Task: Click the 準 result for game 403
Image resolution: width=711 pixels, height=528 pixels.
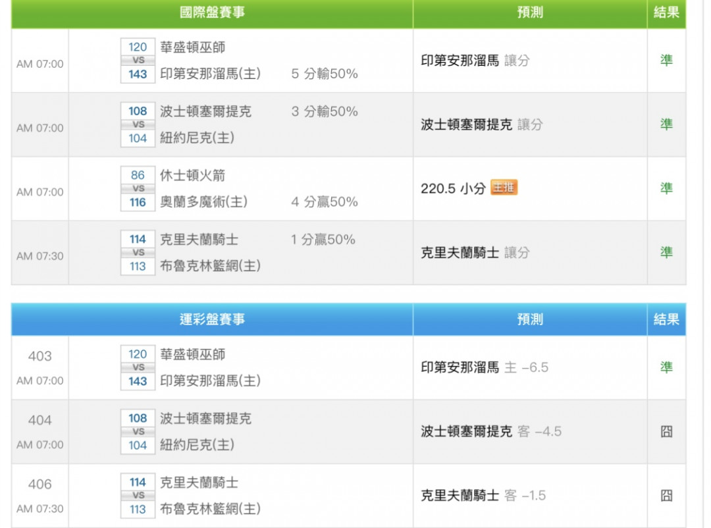Action: (666, 367)
